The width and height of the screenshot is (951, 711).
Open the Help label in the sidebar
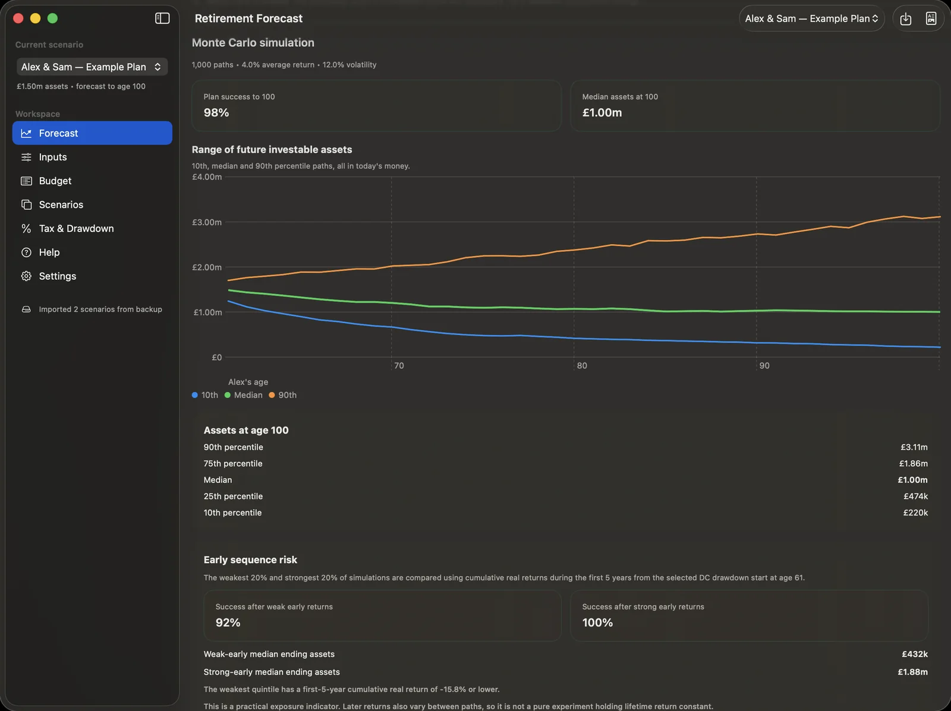(x=49, y=252)
